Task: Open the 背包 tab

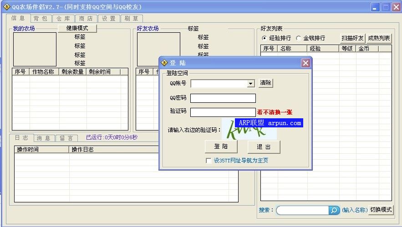Action: pos(41,19)
